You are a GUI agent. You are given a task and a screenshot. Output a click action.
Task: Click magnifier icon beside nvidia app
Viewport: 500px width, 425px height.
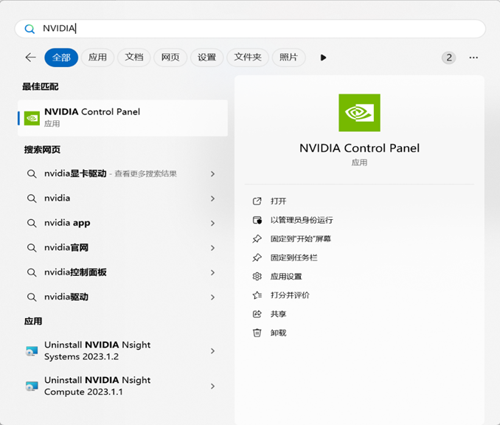click(32, 223)
